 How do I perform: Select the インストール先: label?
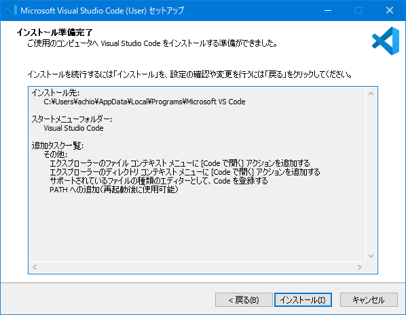point(56,93)
